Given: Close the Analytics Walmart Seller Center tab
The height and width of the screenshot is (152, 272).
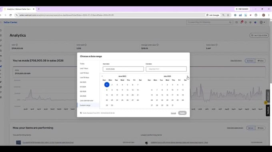Looking at the screenshot, I should point(34,9).
